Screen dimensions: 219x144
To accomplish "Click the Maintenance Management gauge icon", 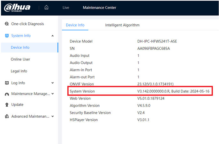I will click(7, 94).
